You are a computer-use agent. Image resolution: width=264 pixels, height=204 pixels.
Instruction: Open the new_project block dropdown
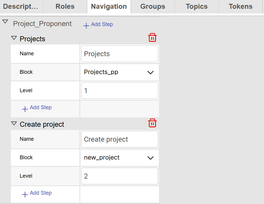tap(120, 158)
